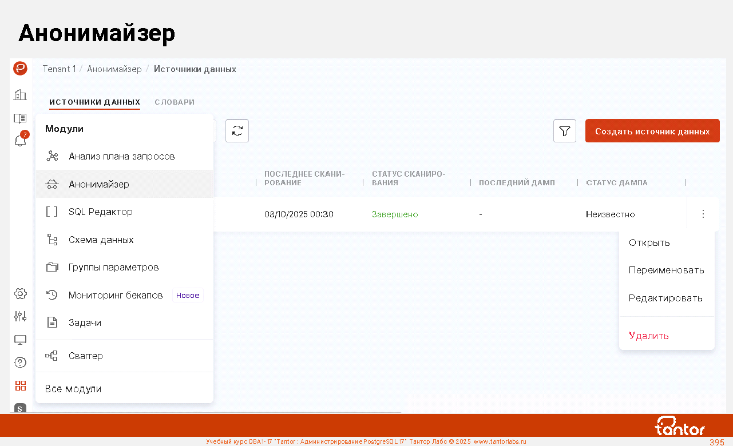The width and height of the screenshot is (733, 446).
Task: Open the notifications bell with badge 7
Action: click(x=21, y=140)
